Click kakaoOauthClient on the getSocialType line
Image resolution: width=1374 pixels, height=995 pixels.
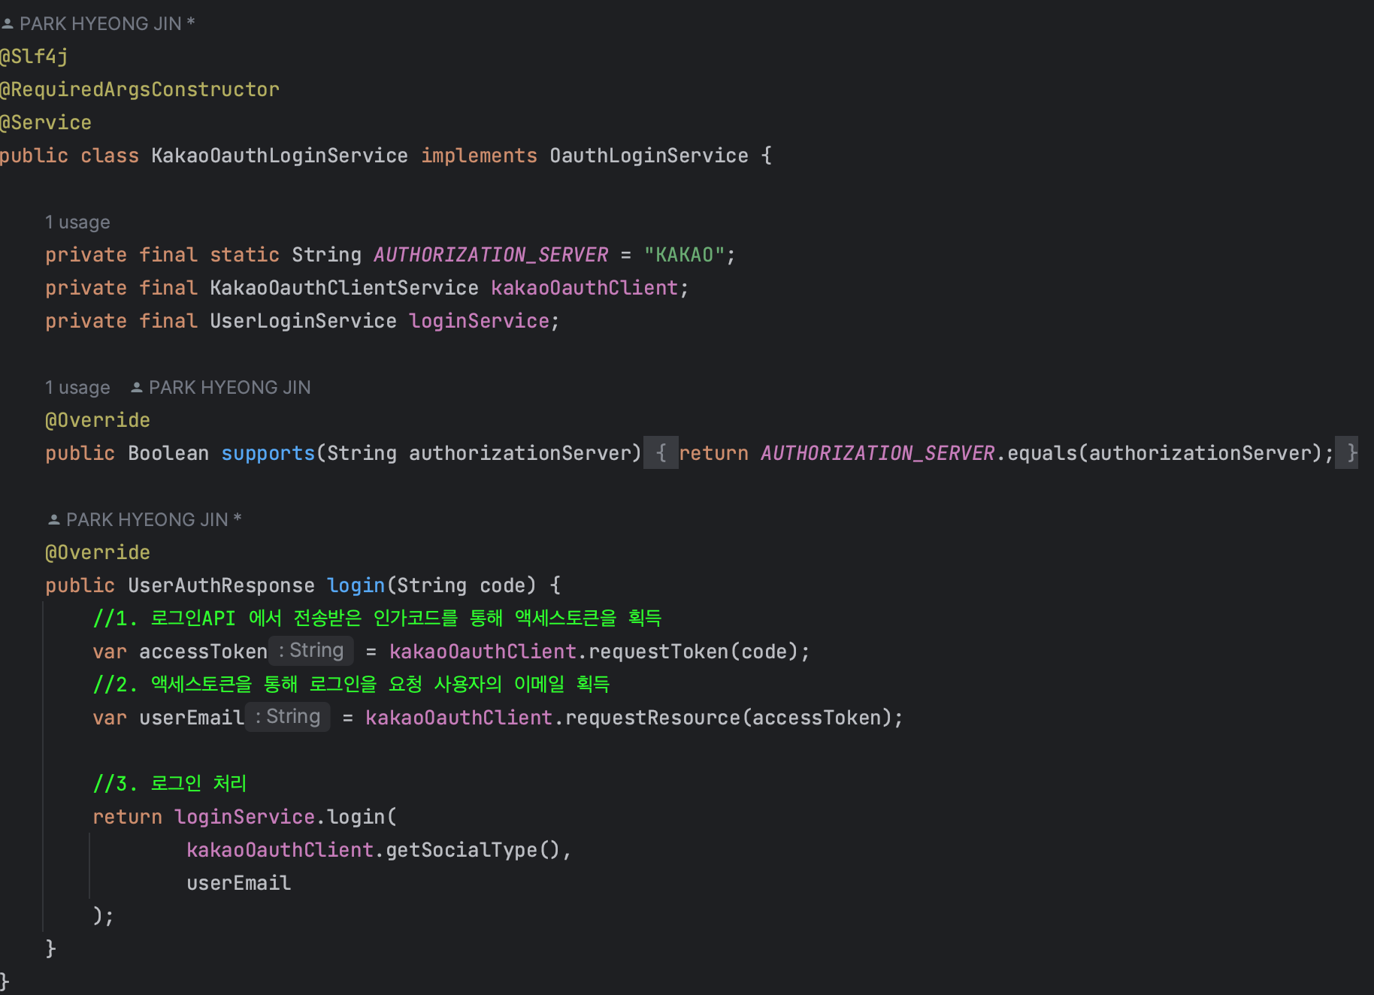click(280, 851)
